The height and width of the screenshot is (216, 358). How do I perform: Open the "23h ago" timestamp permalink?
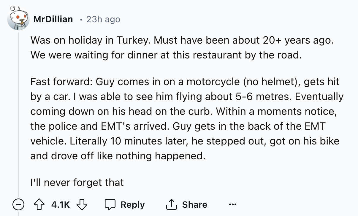103,19
